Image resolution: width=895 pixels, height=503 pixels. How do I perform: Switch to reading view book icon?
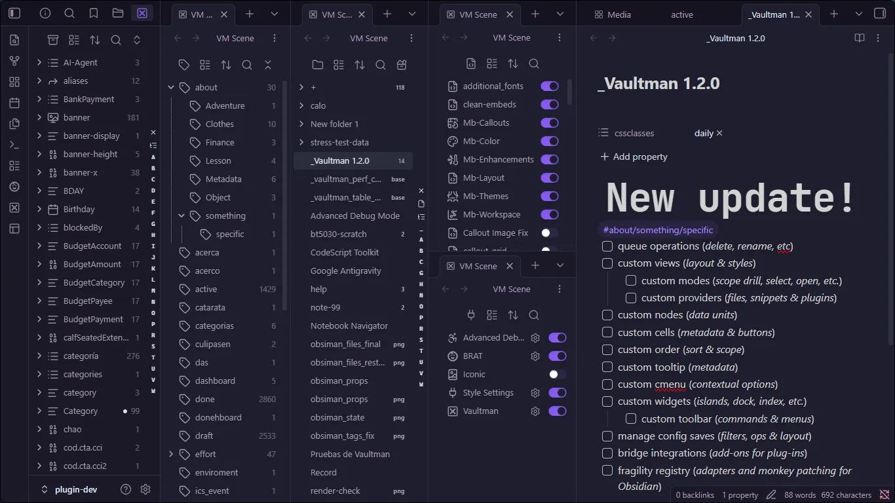860,38
